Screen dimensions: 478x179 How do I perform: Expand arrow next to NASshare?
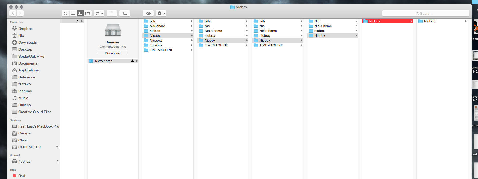pyautogui.click(x=192, y=26)
